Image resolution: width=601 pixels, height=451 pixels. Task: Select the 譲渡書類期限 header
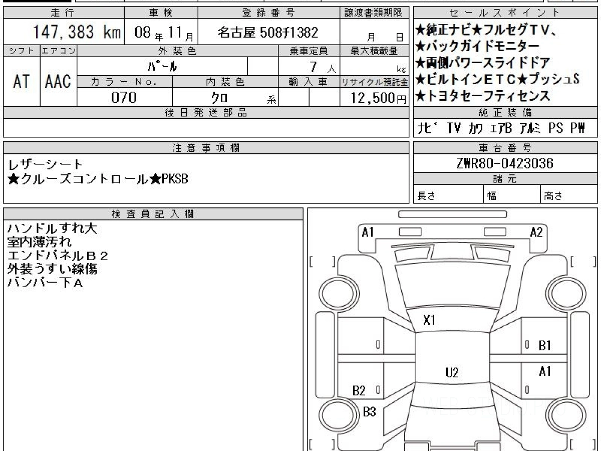[x=375, y=13]
